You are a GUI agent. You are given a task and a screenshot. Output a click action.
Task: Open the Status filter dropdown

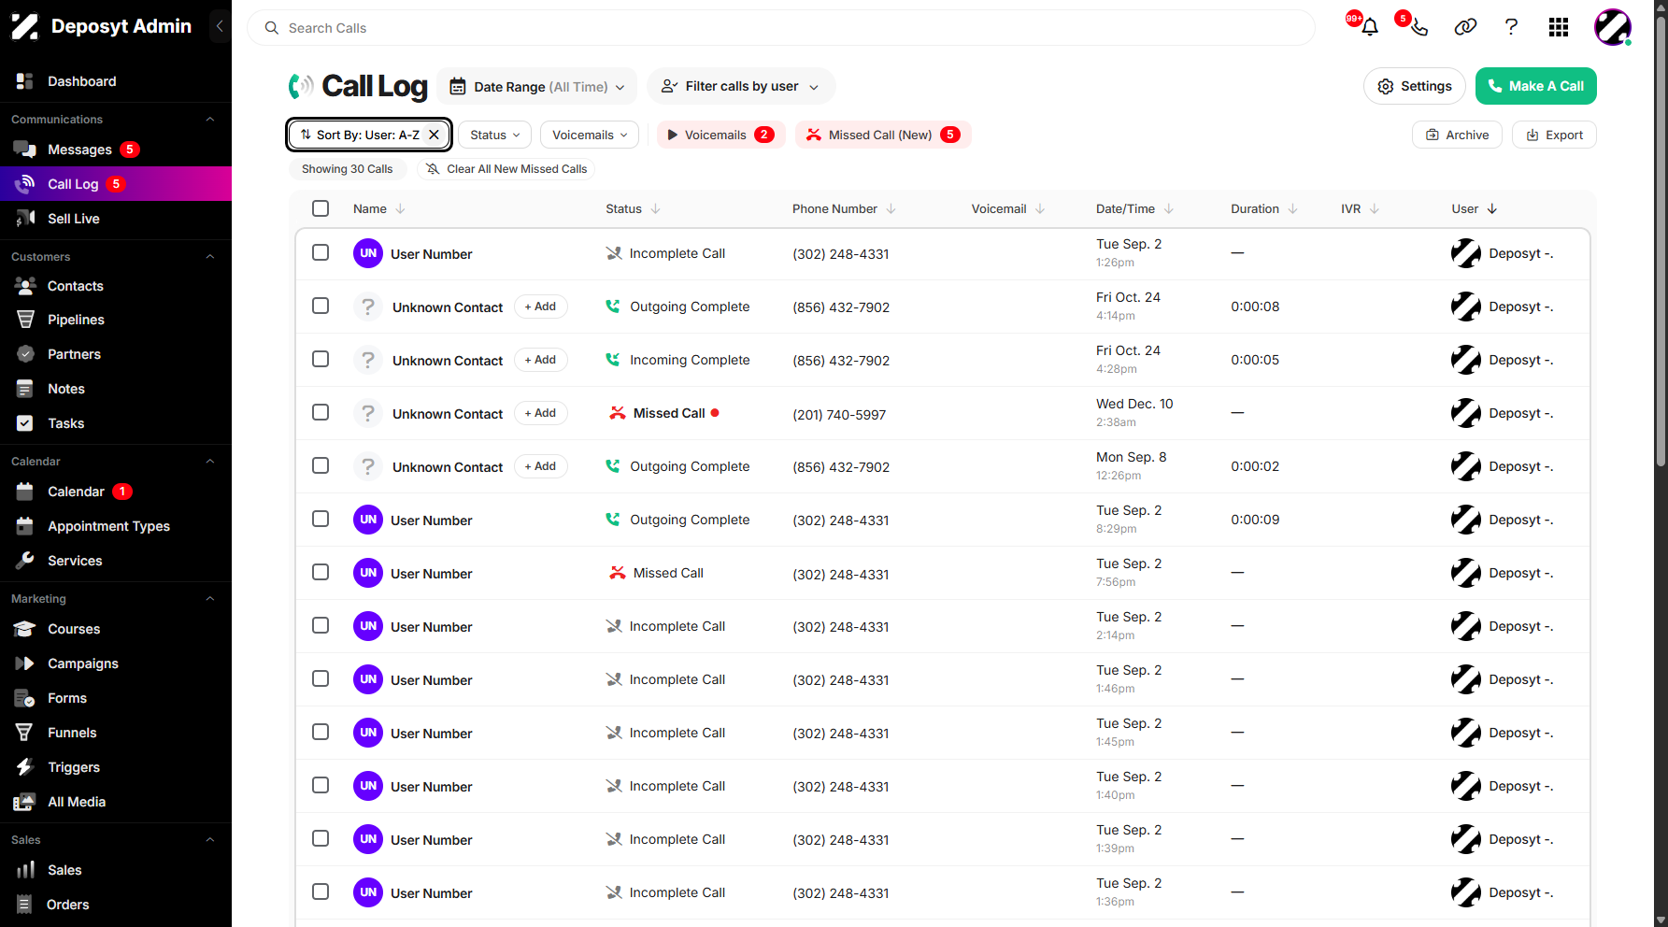point(494,135)
